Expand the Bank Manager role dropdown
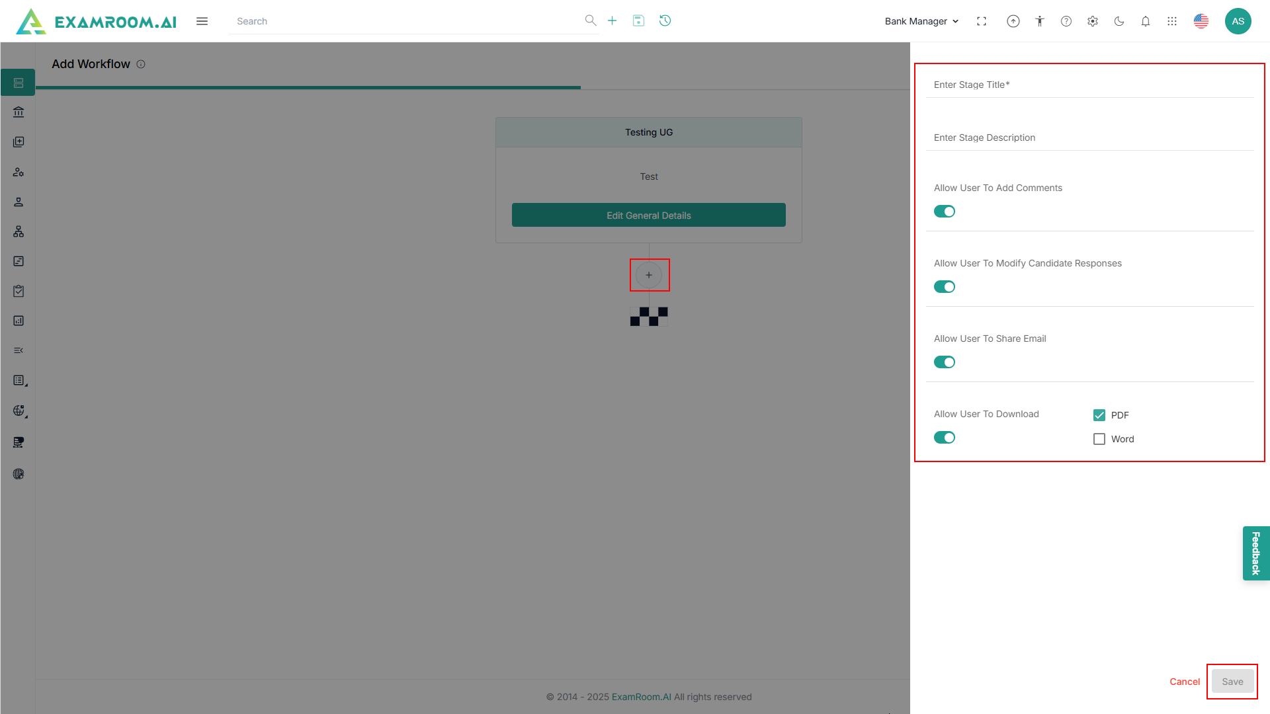Viewport: 1270px width, 714px height. point(921,21)
